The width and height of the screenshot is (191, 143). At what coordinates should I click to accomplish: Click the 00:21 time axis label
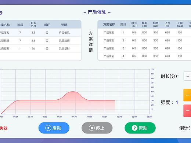(15, 117)
